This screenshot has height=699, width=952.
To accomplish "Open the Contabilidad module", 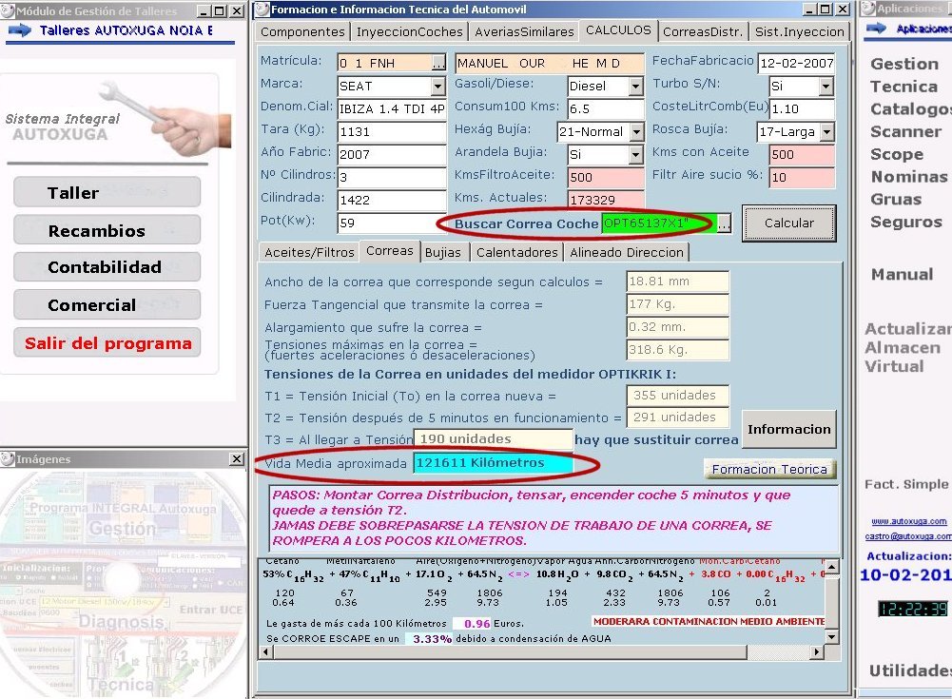I will point(107,267).
